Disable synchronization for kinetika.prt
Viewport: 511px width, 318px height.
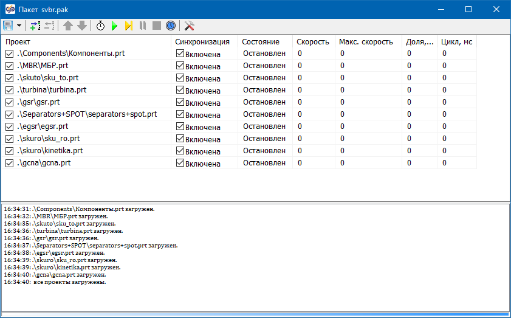(180, 151)
